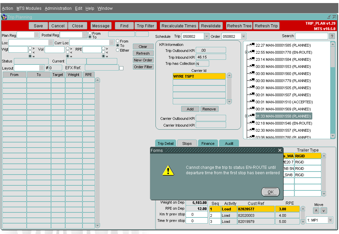Select tree item 23:14 MAN-00001584 (PLANNED)
The width and height of the screenshot is (339, 234).
tap(283, 59)
